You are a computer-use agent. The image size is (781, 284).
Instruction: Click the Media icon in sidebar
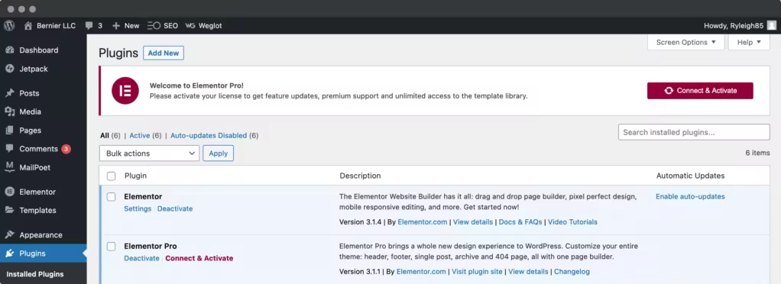click(x=9, y=112)
